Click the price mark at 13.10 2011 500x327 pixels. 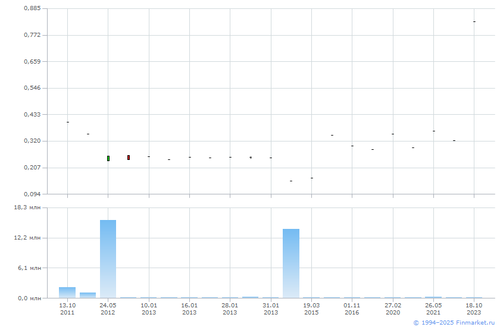pos(68,122)
